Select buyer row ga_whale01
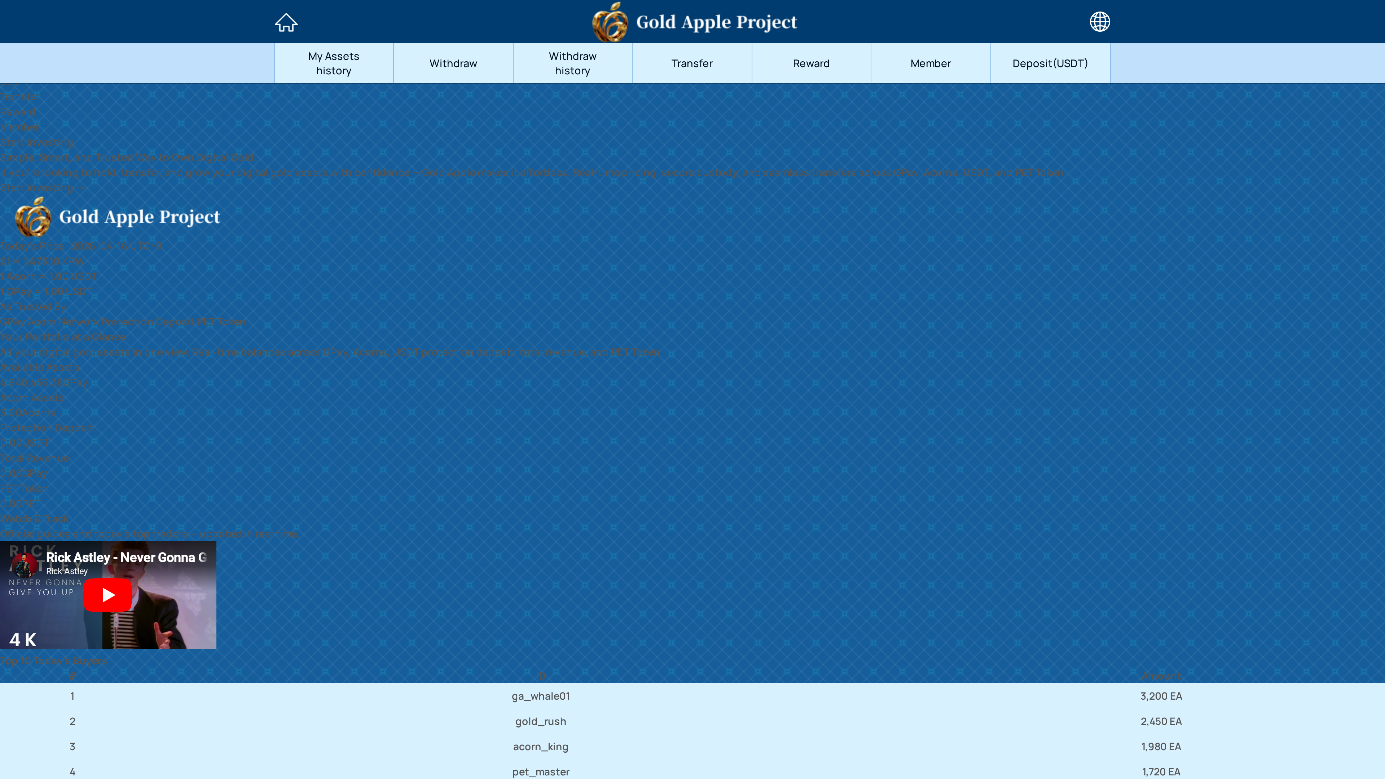The image size is (1385, 779). tap(540, 696)
